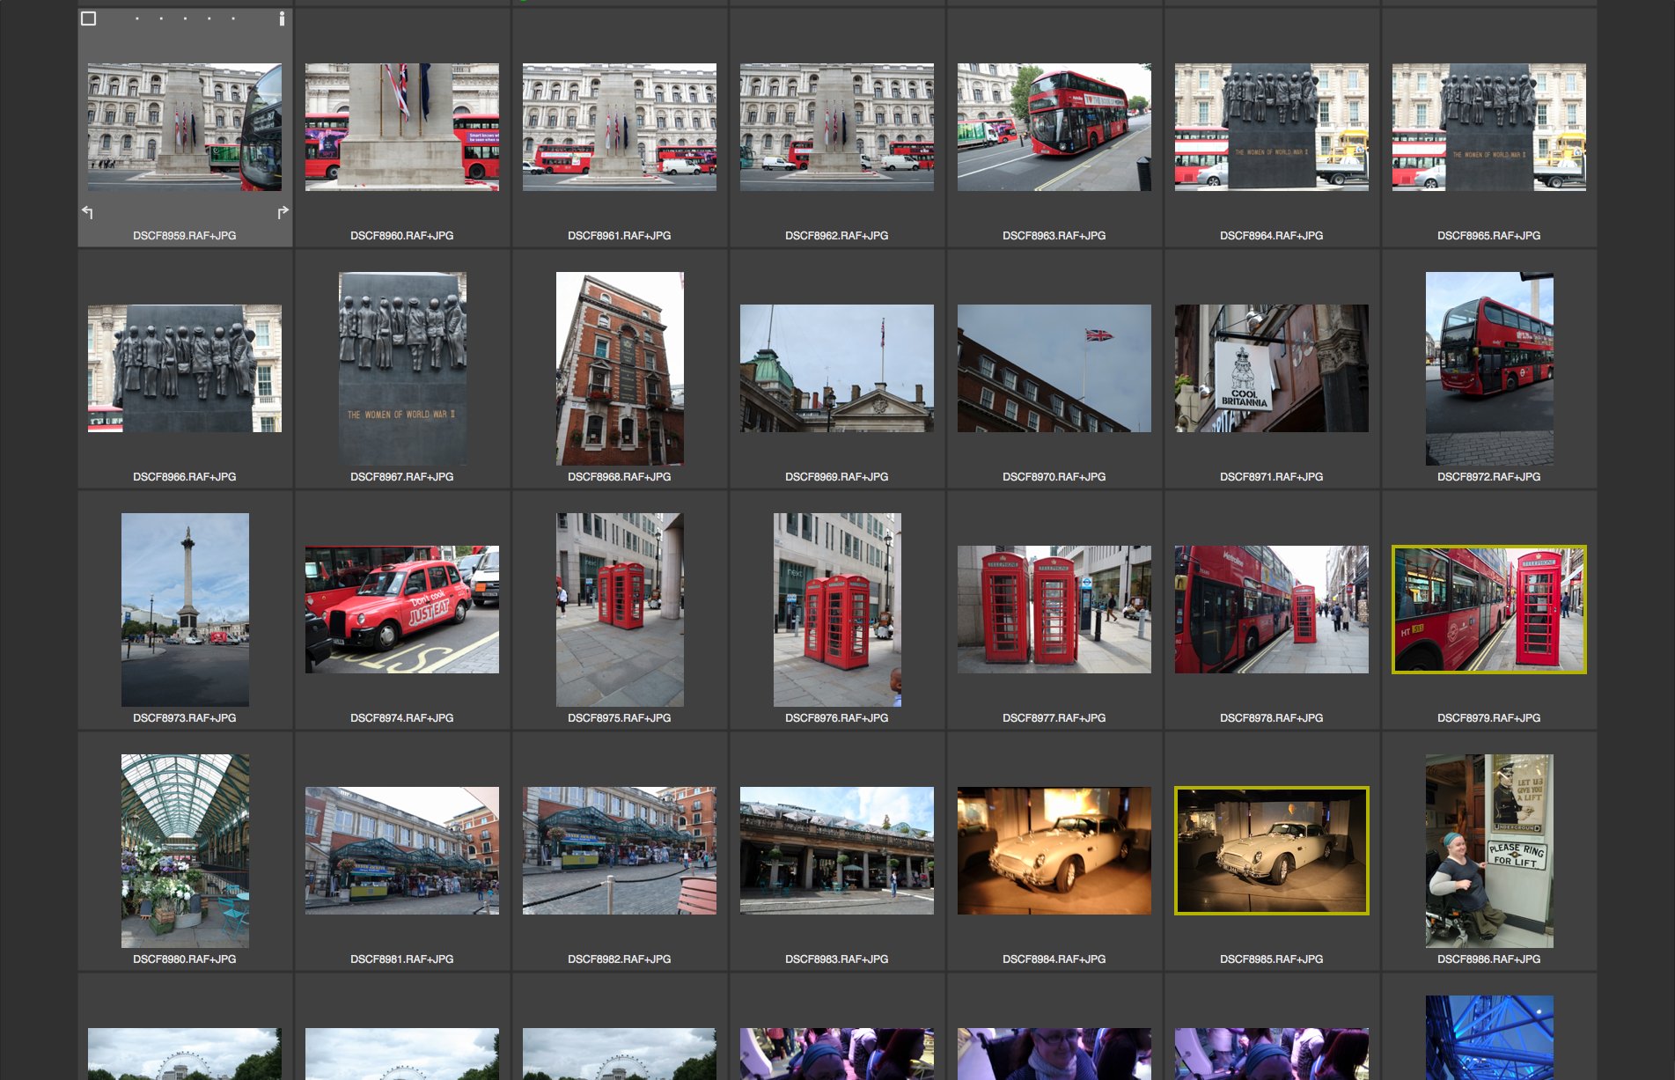Viewport: 1675px width, 1080px height.
Task: Select the DSCF8982 thumbnail
Action: click(620, 850)
